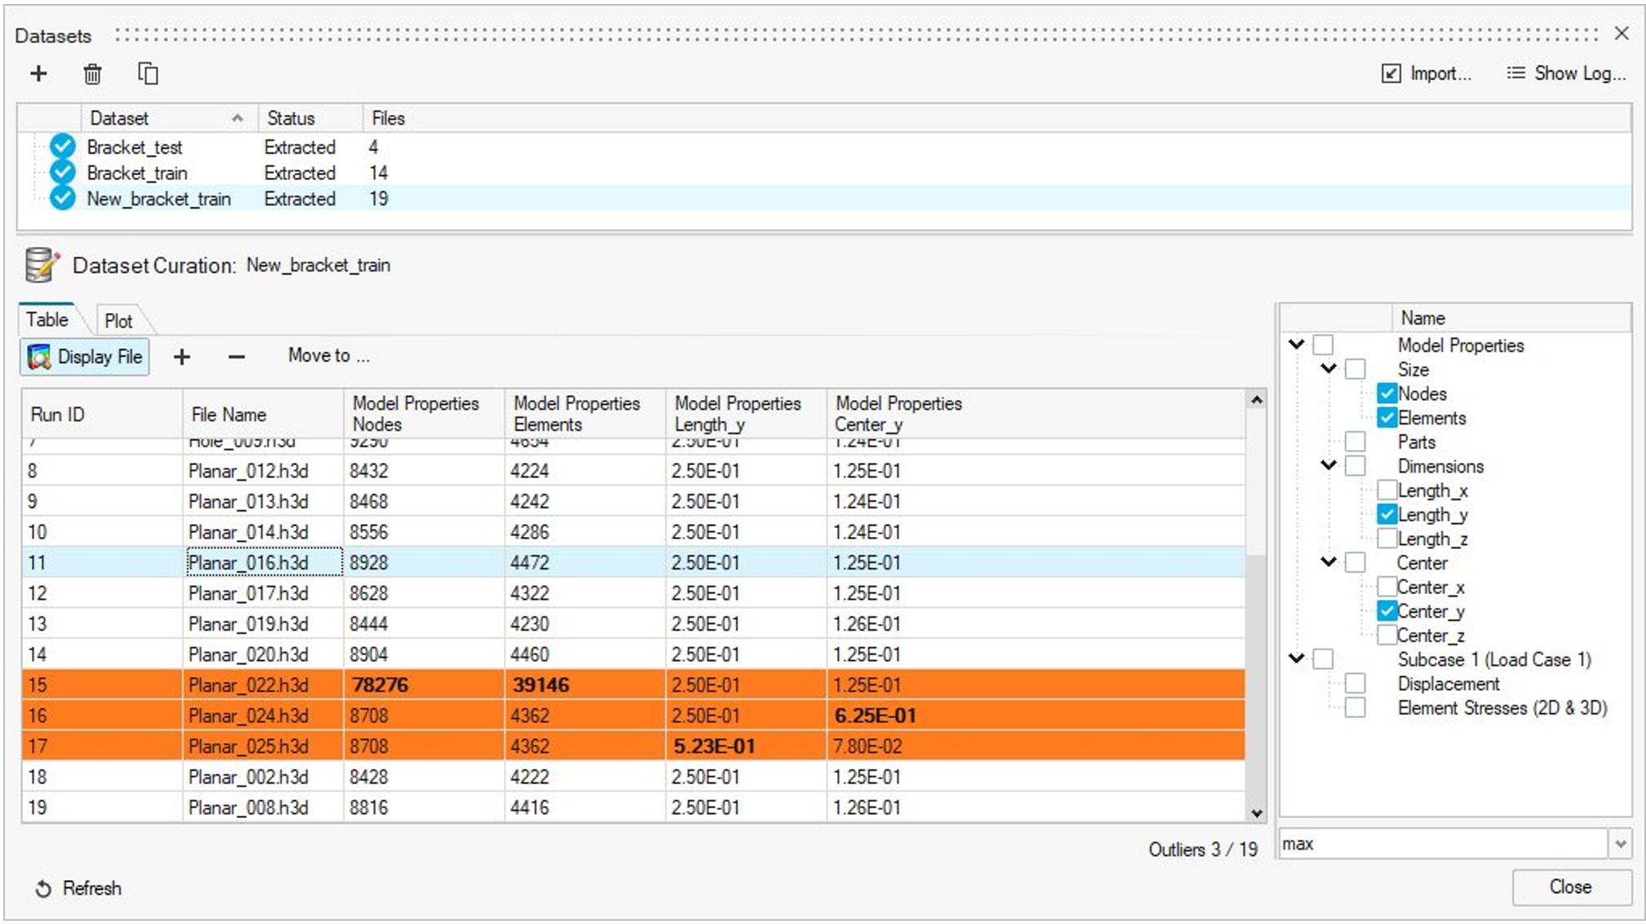Collapse the Dimensions tree group
Viewport: 1646px width, 924px height.
(x=1329, y=466)
